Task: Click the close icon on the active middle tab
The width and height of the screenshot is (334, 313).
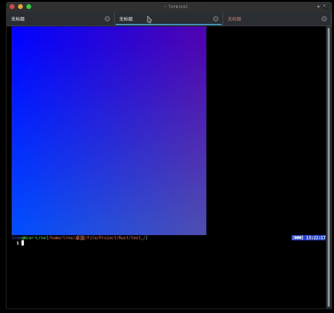Action: (215, 19)
